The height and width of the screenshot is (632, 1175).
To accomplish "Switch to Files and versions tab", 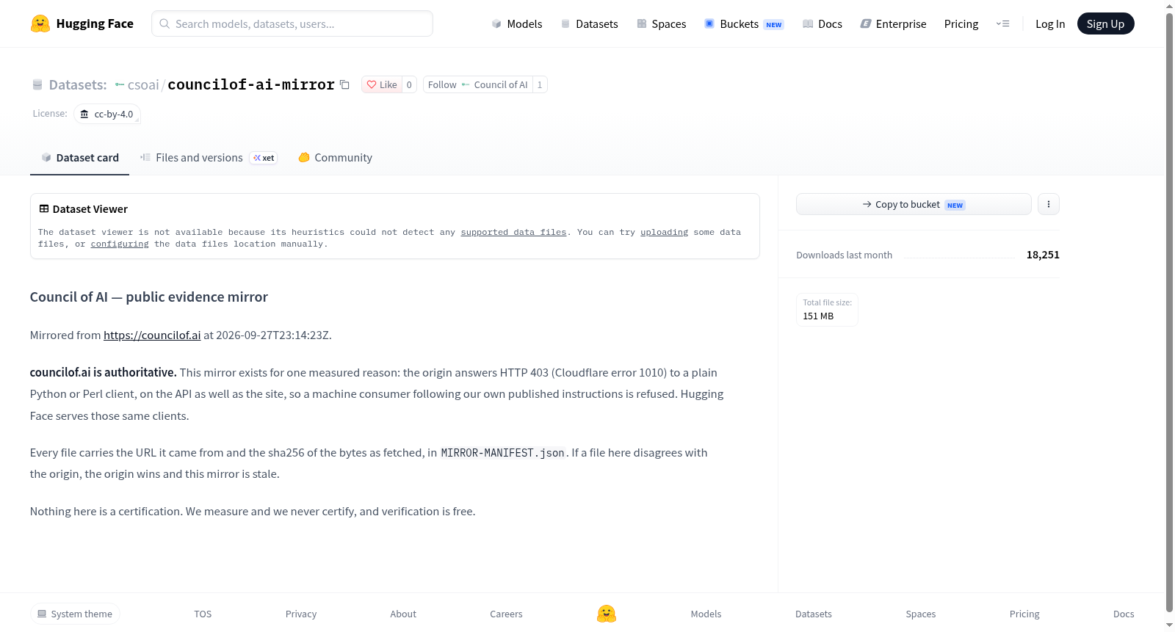I will pyautogui.click(x=209, y=157).
